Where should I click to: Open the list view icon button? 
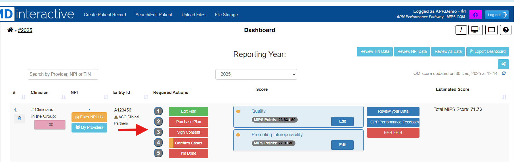point(491,30)
